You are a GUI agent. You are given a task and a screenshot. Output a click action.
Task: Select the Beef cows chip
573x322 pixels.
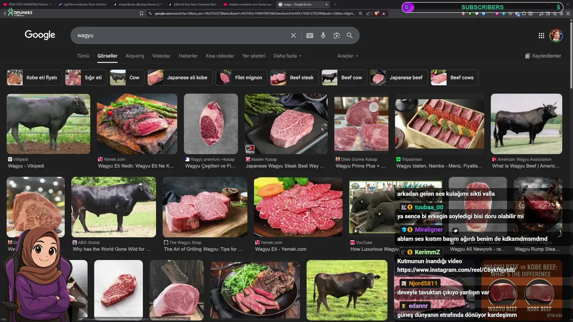[x=454, y=77]
